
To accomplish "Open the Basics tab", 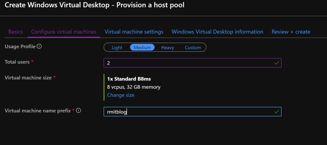I will pos(16,32).
